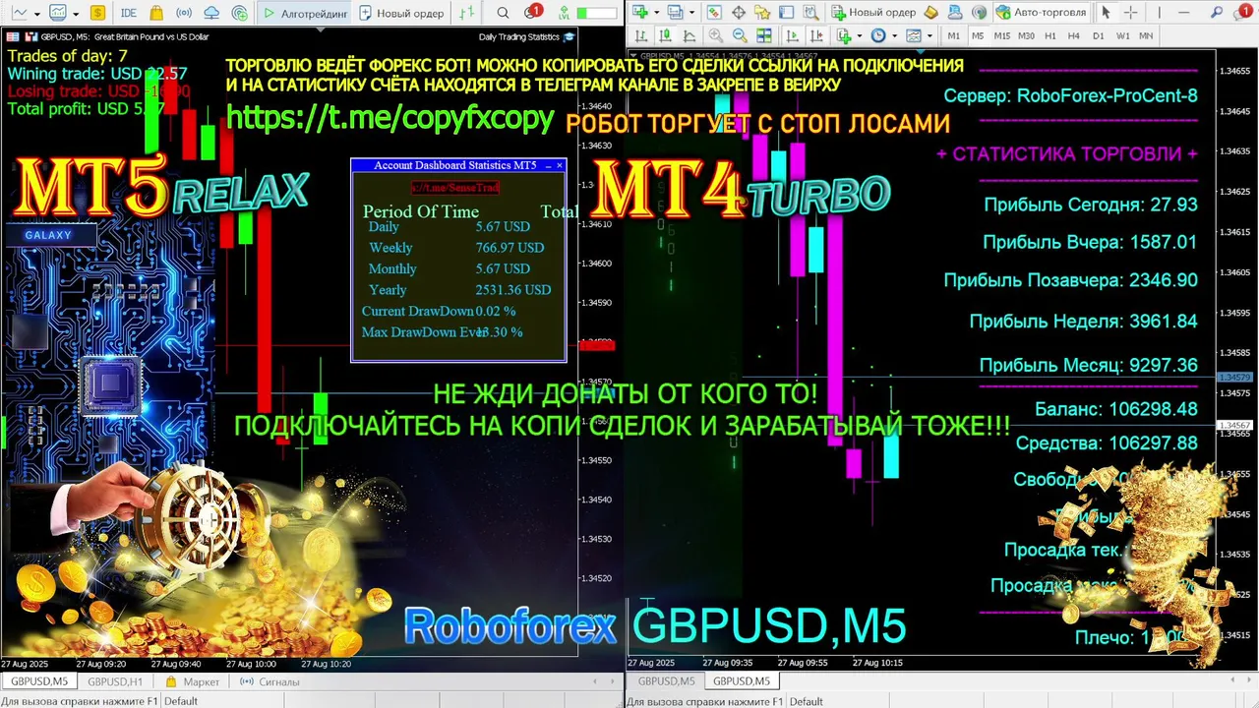Switch to candlestick chart view in MT4
The width and height of the screenshot is (1259, 708).
tap(665, 35)
